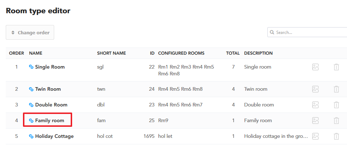
Task: Click the trash icon for Family room
Action: coord(336,121)
